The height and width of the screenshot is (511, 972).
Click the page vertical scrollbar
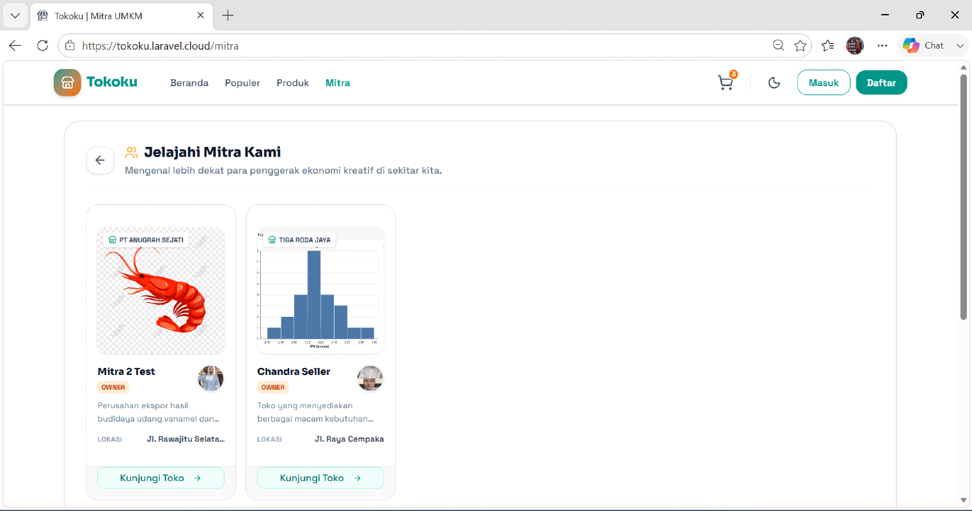964,197
